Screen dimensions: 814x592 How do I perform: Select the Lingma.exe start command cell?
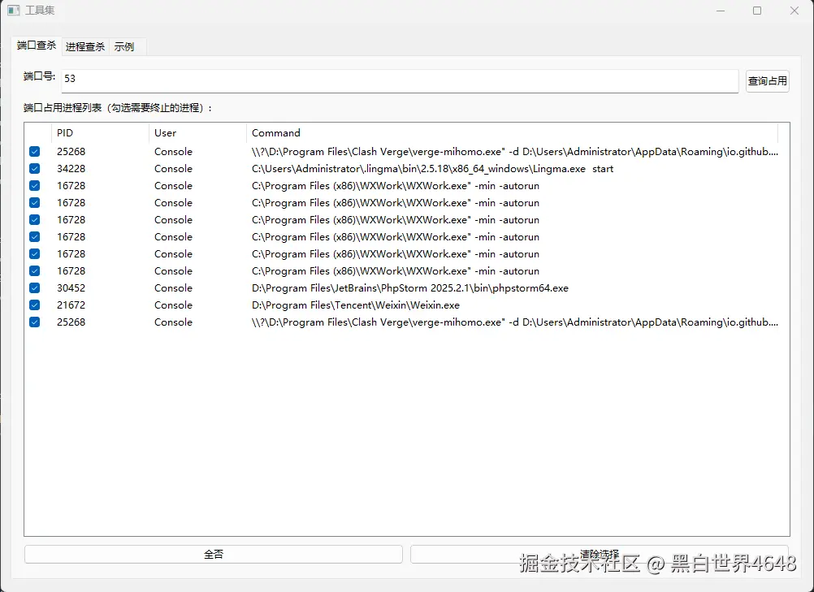(x=432, y=169)
